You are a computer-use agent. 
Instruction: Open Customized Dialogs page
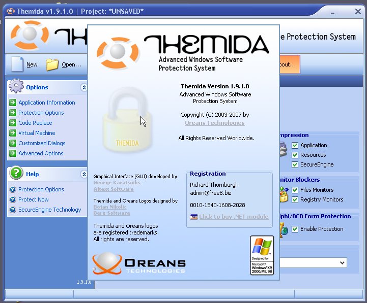tap(42, 143)
